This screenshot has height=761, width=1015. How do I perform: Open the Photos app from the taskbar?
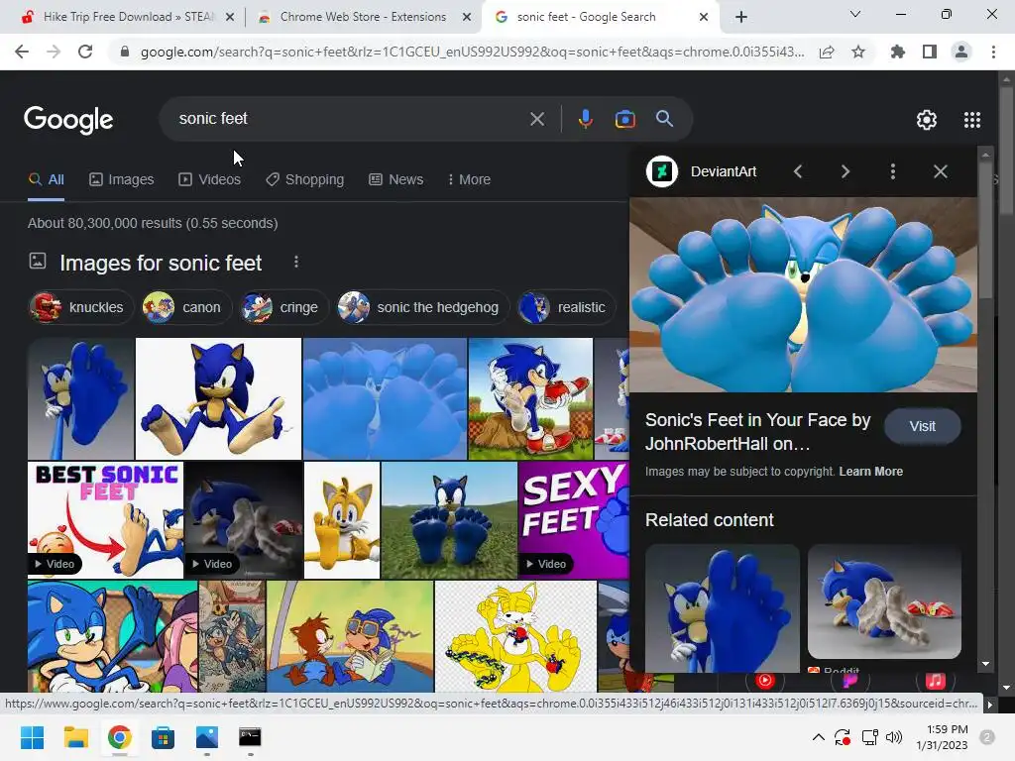coord(206,737)
